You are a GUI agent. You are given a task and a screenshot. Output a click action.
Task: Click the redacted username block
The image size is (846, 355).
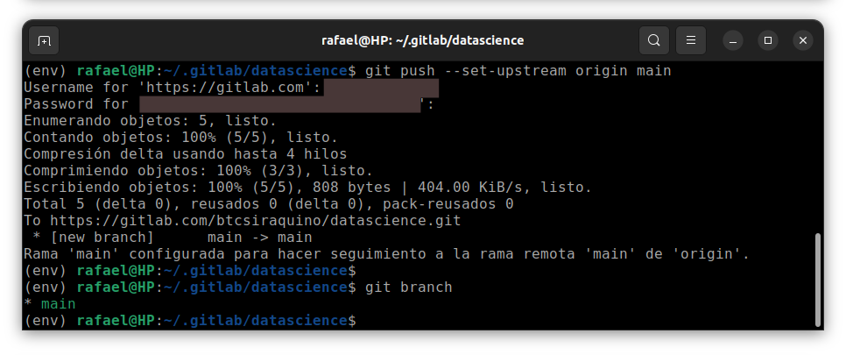[381, 88]
